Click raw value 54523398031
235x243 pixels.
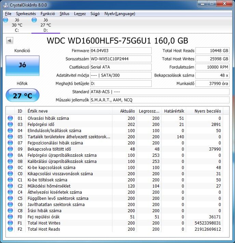[x=208, y=223]
